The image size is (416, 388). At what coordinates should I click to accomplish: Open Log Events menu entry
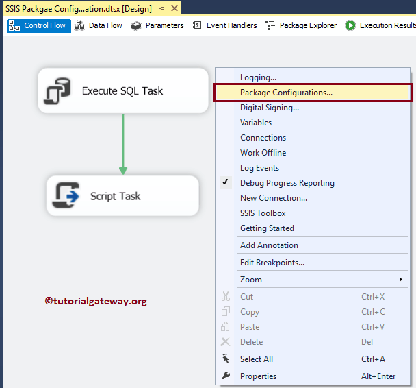tap(313, 168)
